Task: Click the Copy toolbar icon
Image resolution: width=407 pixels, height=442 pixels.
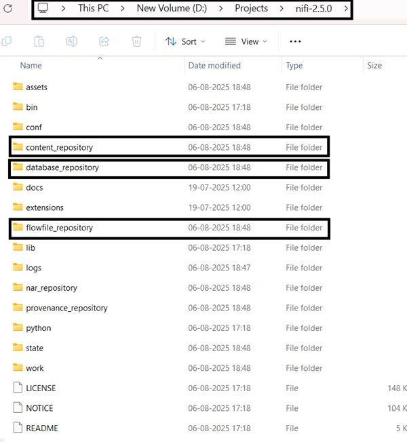Action: coord(7,41)
